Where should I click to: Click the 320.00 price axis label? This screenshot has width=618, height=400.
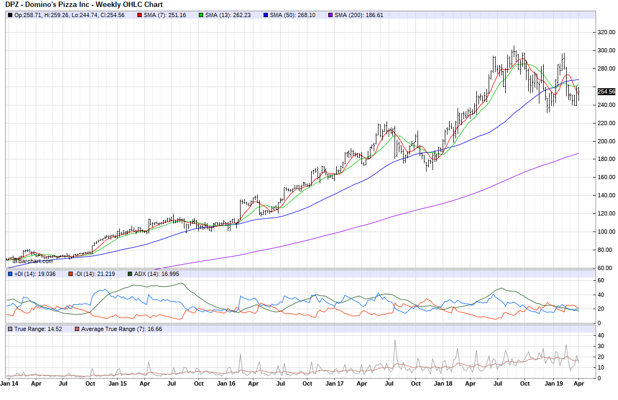(606, 32)
